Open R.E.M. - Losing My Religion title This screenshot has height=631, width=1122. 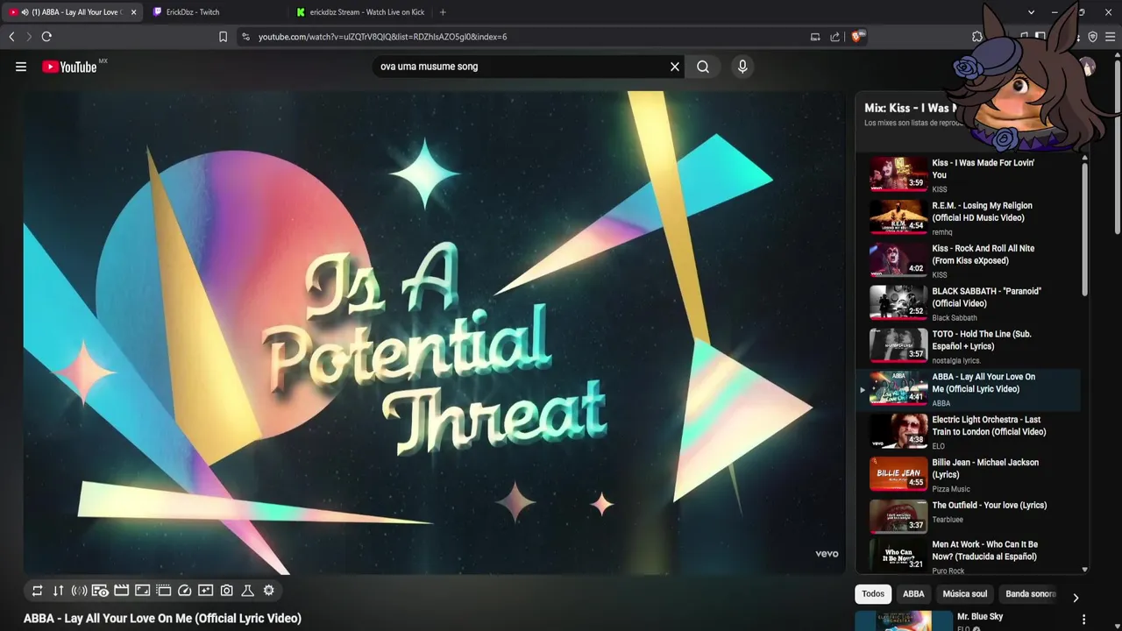[982, 211]
